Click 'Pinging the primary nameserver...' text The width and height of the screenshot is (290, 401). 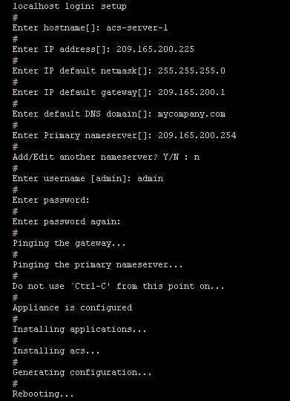point(98,264)
